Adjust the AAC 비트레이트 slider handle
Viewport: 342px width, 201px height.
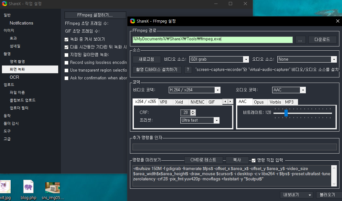286,113
